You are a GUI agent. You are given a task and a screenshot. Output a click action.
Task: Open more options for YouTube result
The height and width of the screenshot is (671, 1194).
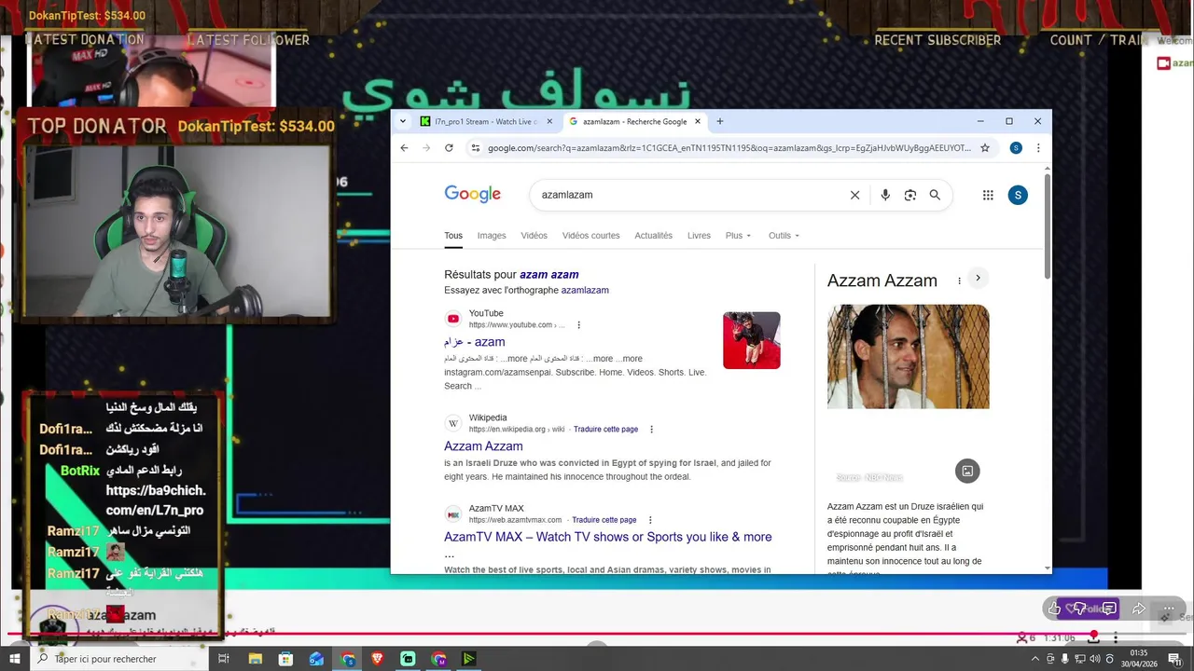(579, 325)
